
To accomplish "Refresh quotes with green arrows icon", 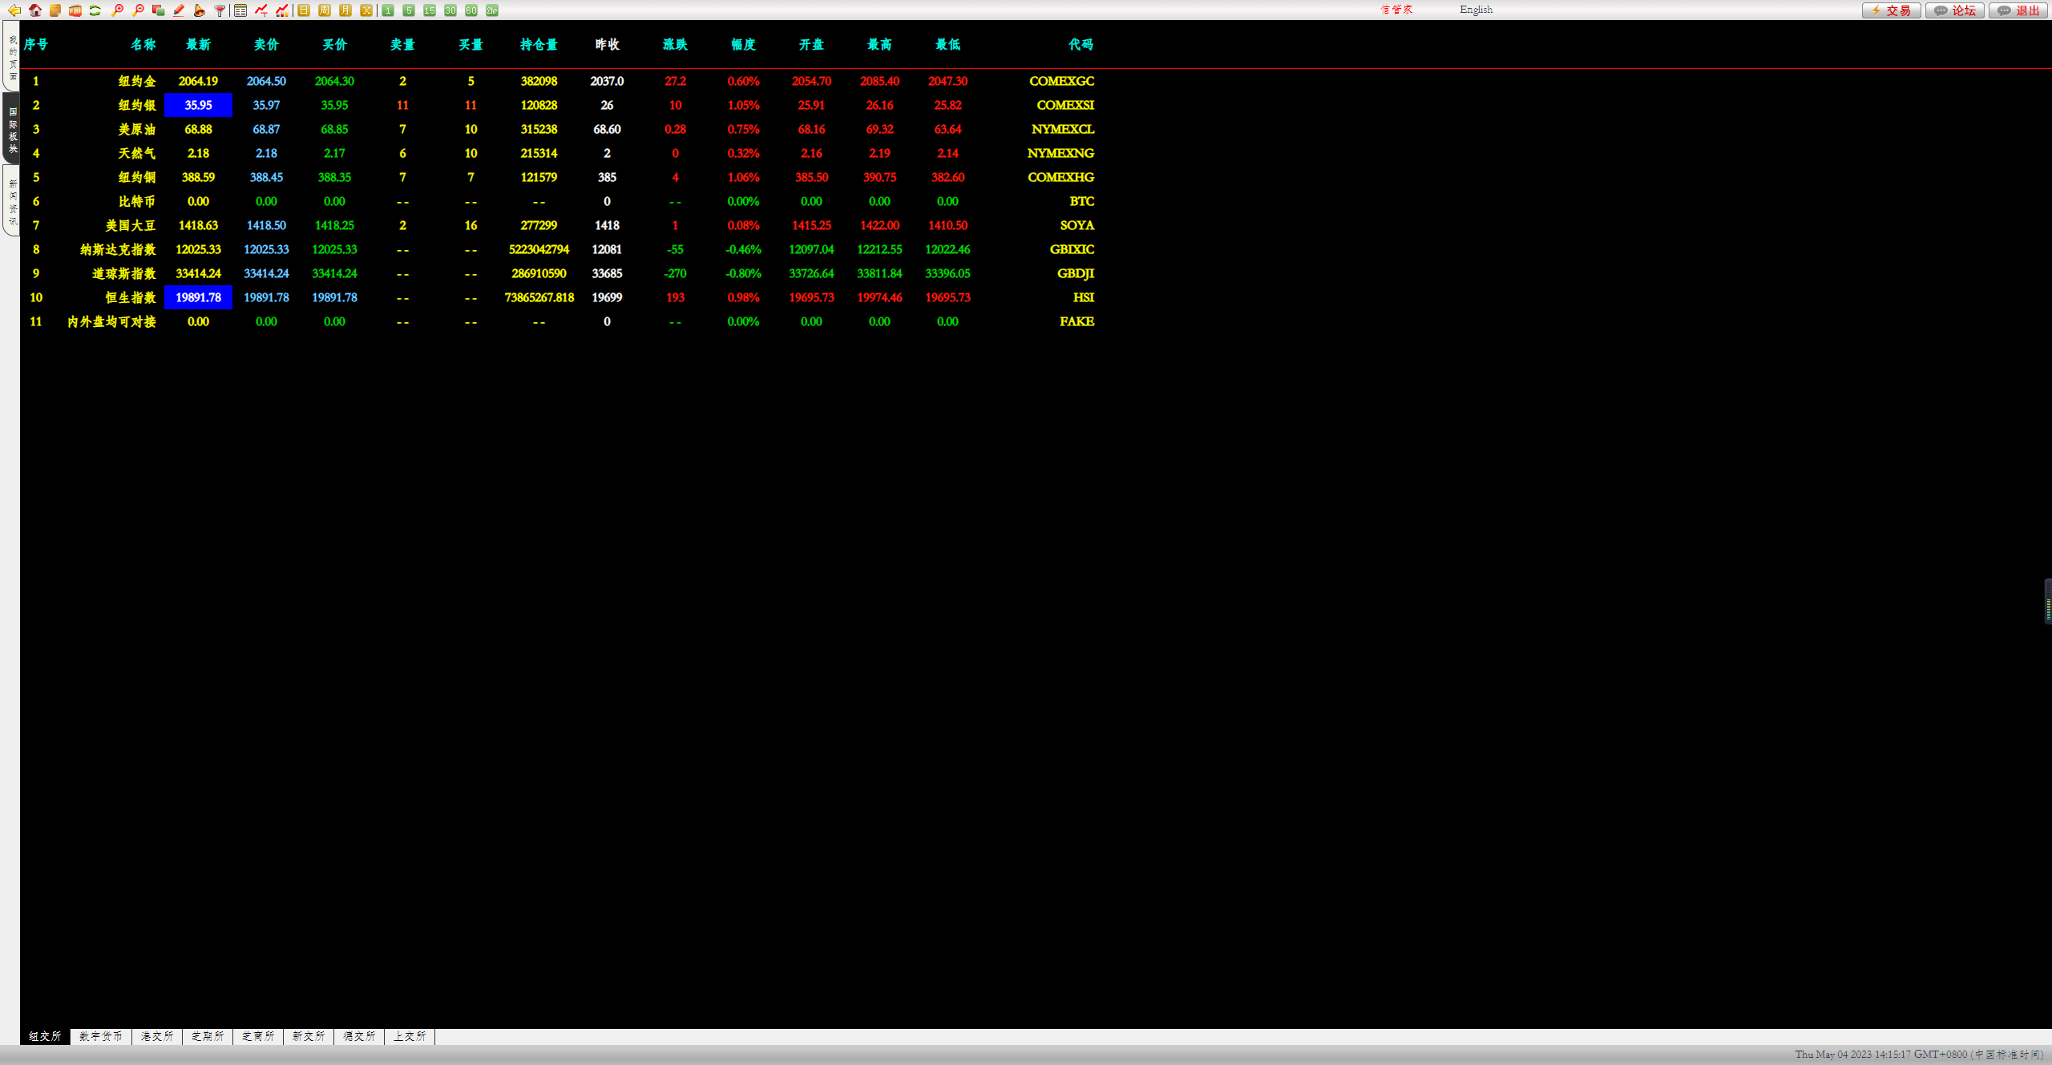I will [95, 10].
